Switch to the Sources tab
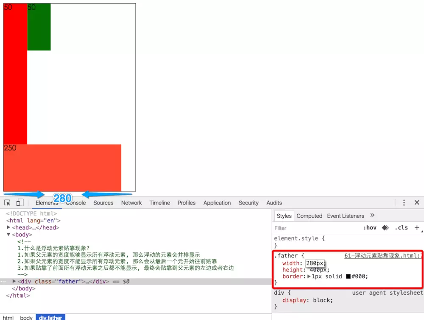Screen dimensions: 424x320 click(103, 203)
